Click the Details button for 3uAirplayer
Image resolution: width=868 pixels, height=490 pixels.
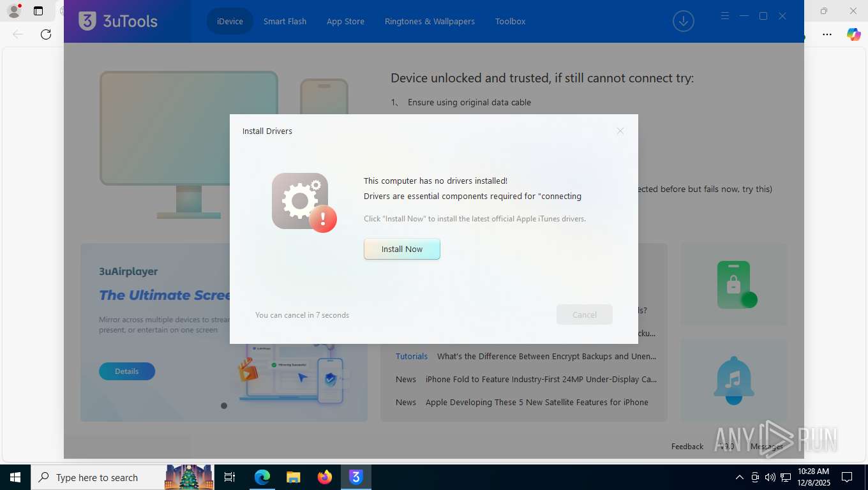[x=127, y=371]
